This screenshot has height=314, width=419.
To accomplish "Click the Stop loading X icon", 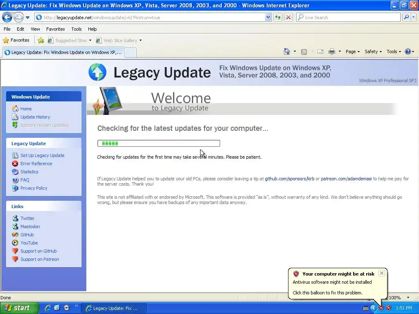I will tap(288, 17).
